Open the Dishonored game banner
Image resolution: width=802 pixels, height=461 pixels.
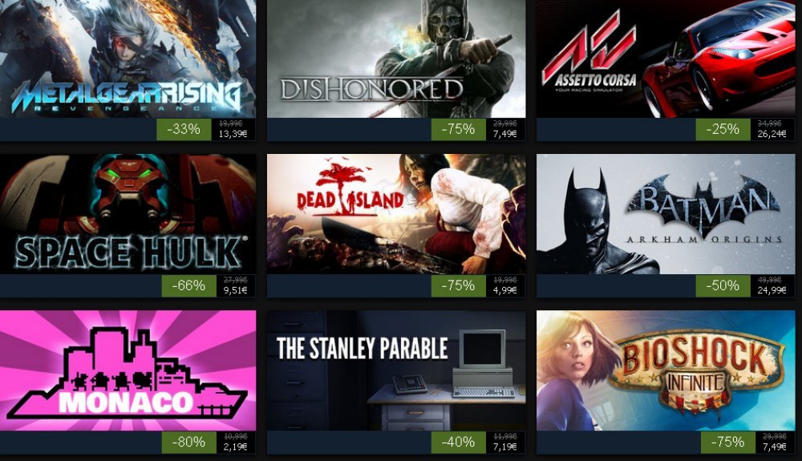[x=396, y=59]
